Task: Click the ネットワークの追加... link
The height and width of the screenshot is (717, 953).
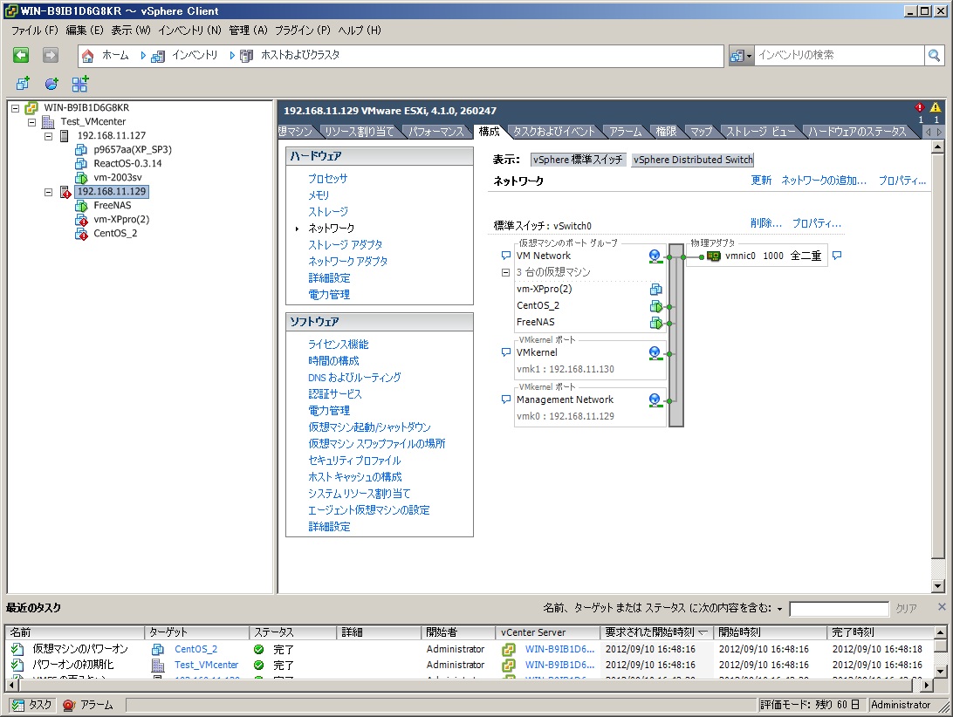Action: pyautogui.click(x=824, y=181)
